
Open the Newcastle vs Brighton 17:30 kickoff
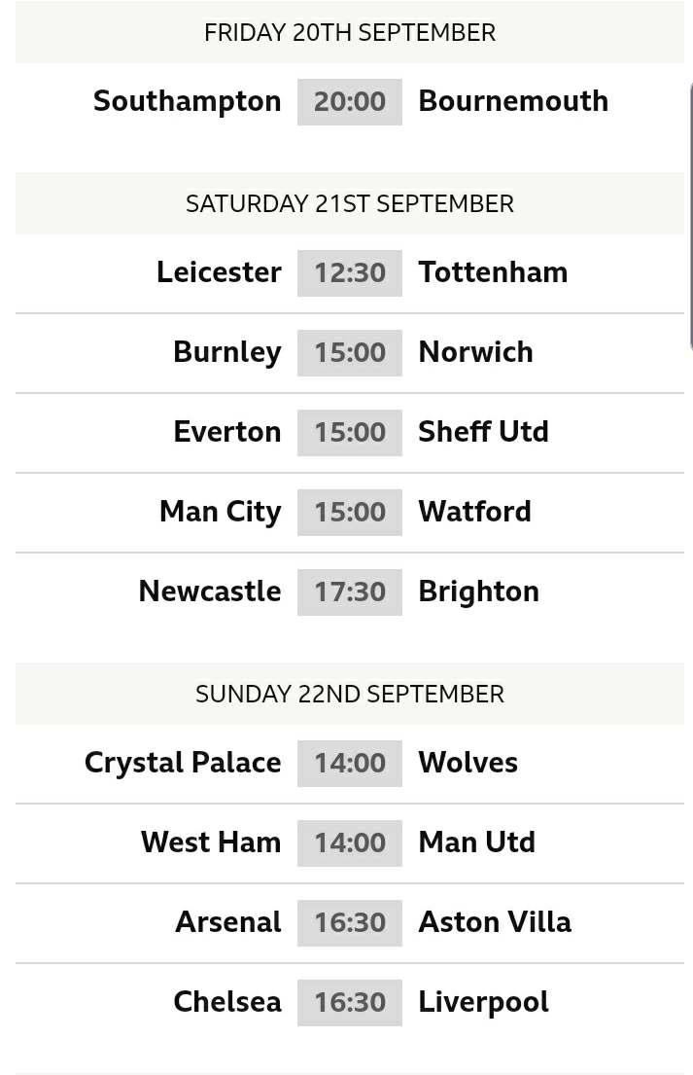point(349,591)
